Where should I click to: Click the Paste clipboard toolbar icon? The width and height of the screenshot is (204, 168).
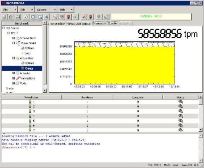tap(40, 17)
